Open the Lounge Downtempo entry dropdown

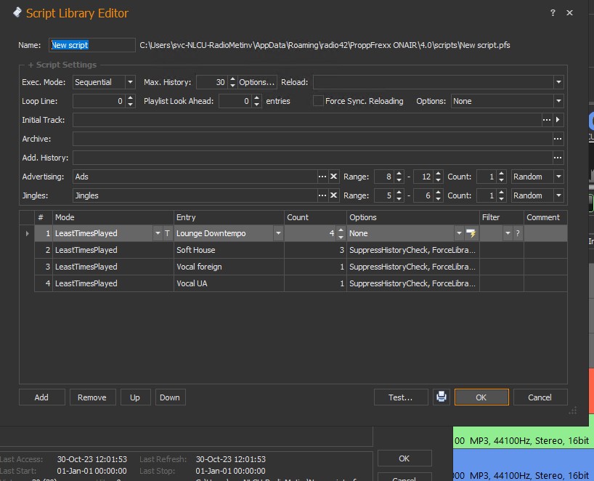tap(277, 233)
